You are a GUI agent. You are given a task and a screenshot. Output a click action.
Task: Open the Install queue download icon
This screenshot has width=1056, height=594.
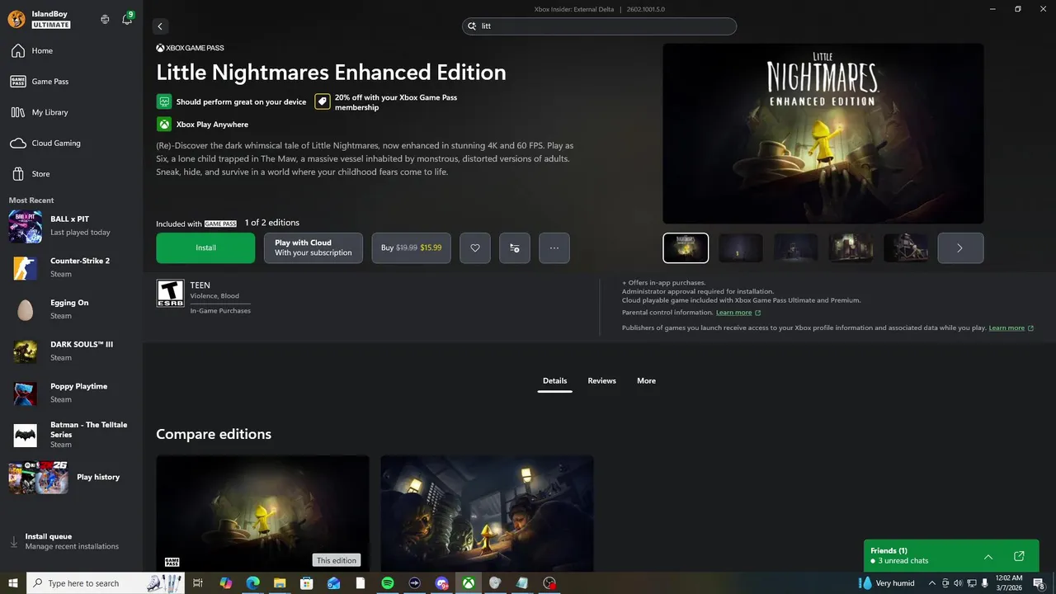click(x=14, y=541)
